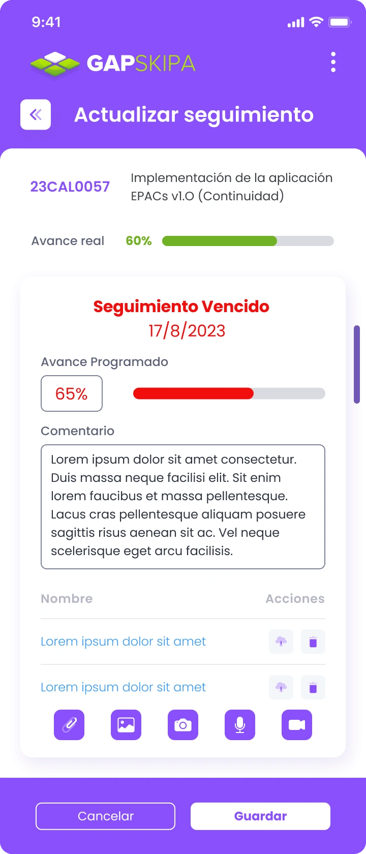Open the first Lorem ipsum attachment link
This screenshot has height=854, width=366.
[124, 642]
